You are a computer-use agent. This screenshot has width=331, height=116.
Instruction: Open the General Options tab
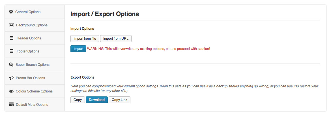coord(28,12)
